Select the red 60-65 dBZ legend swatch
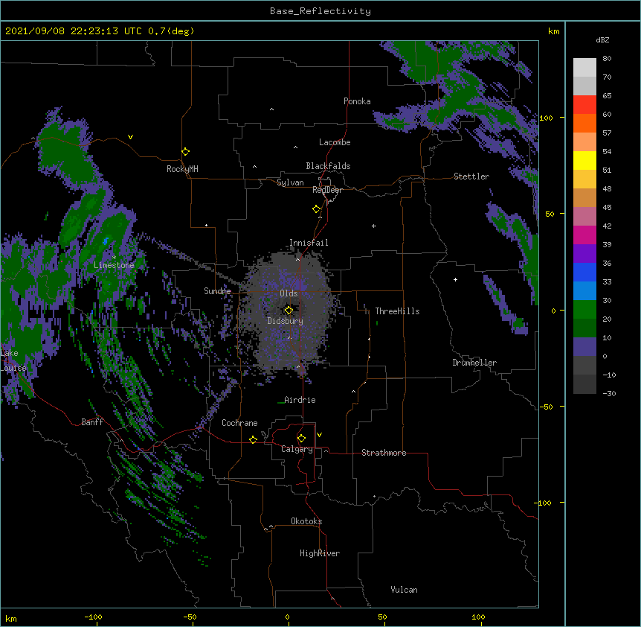 click(584, 105)
